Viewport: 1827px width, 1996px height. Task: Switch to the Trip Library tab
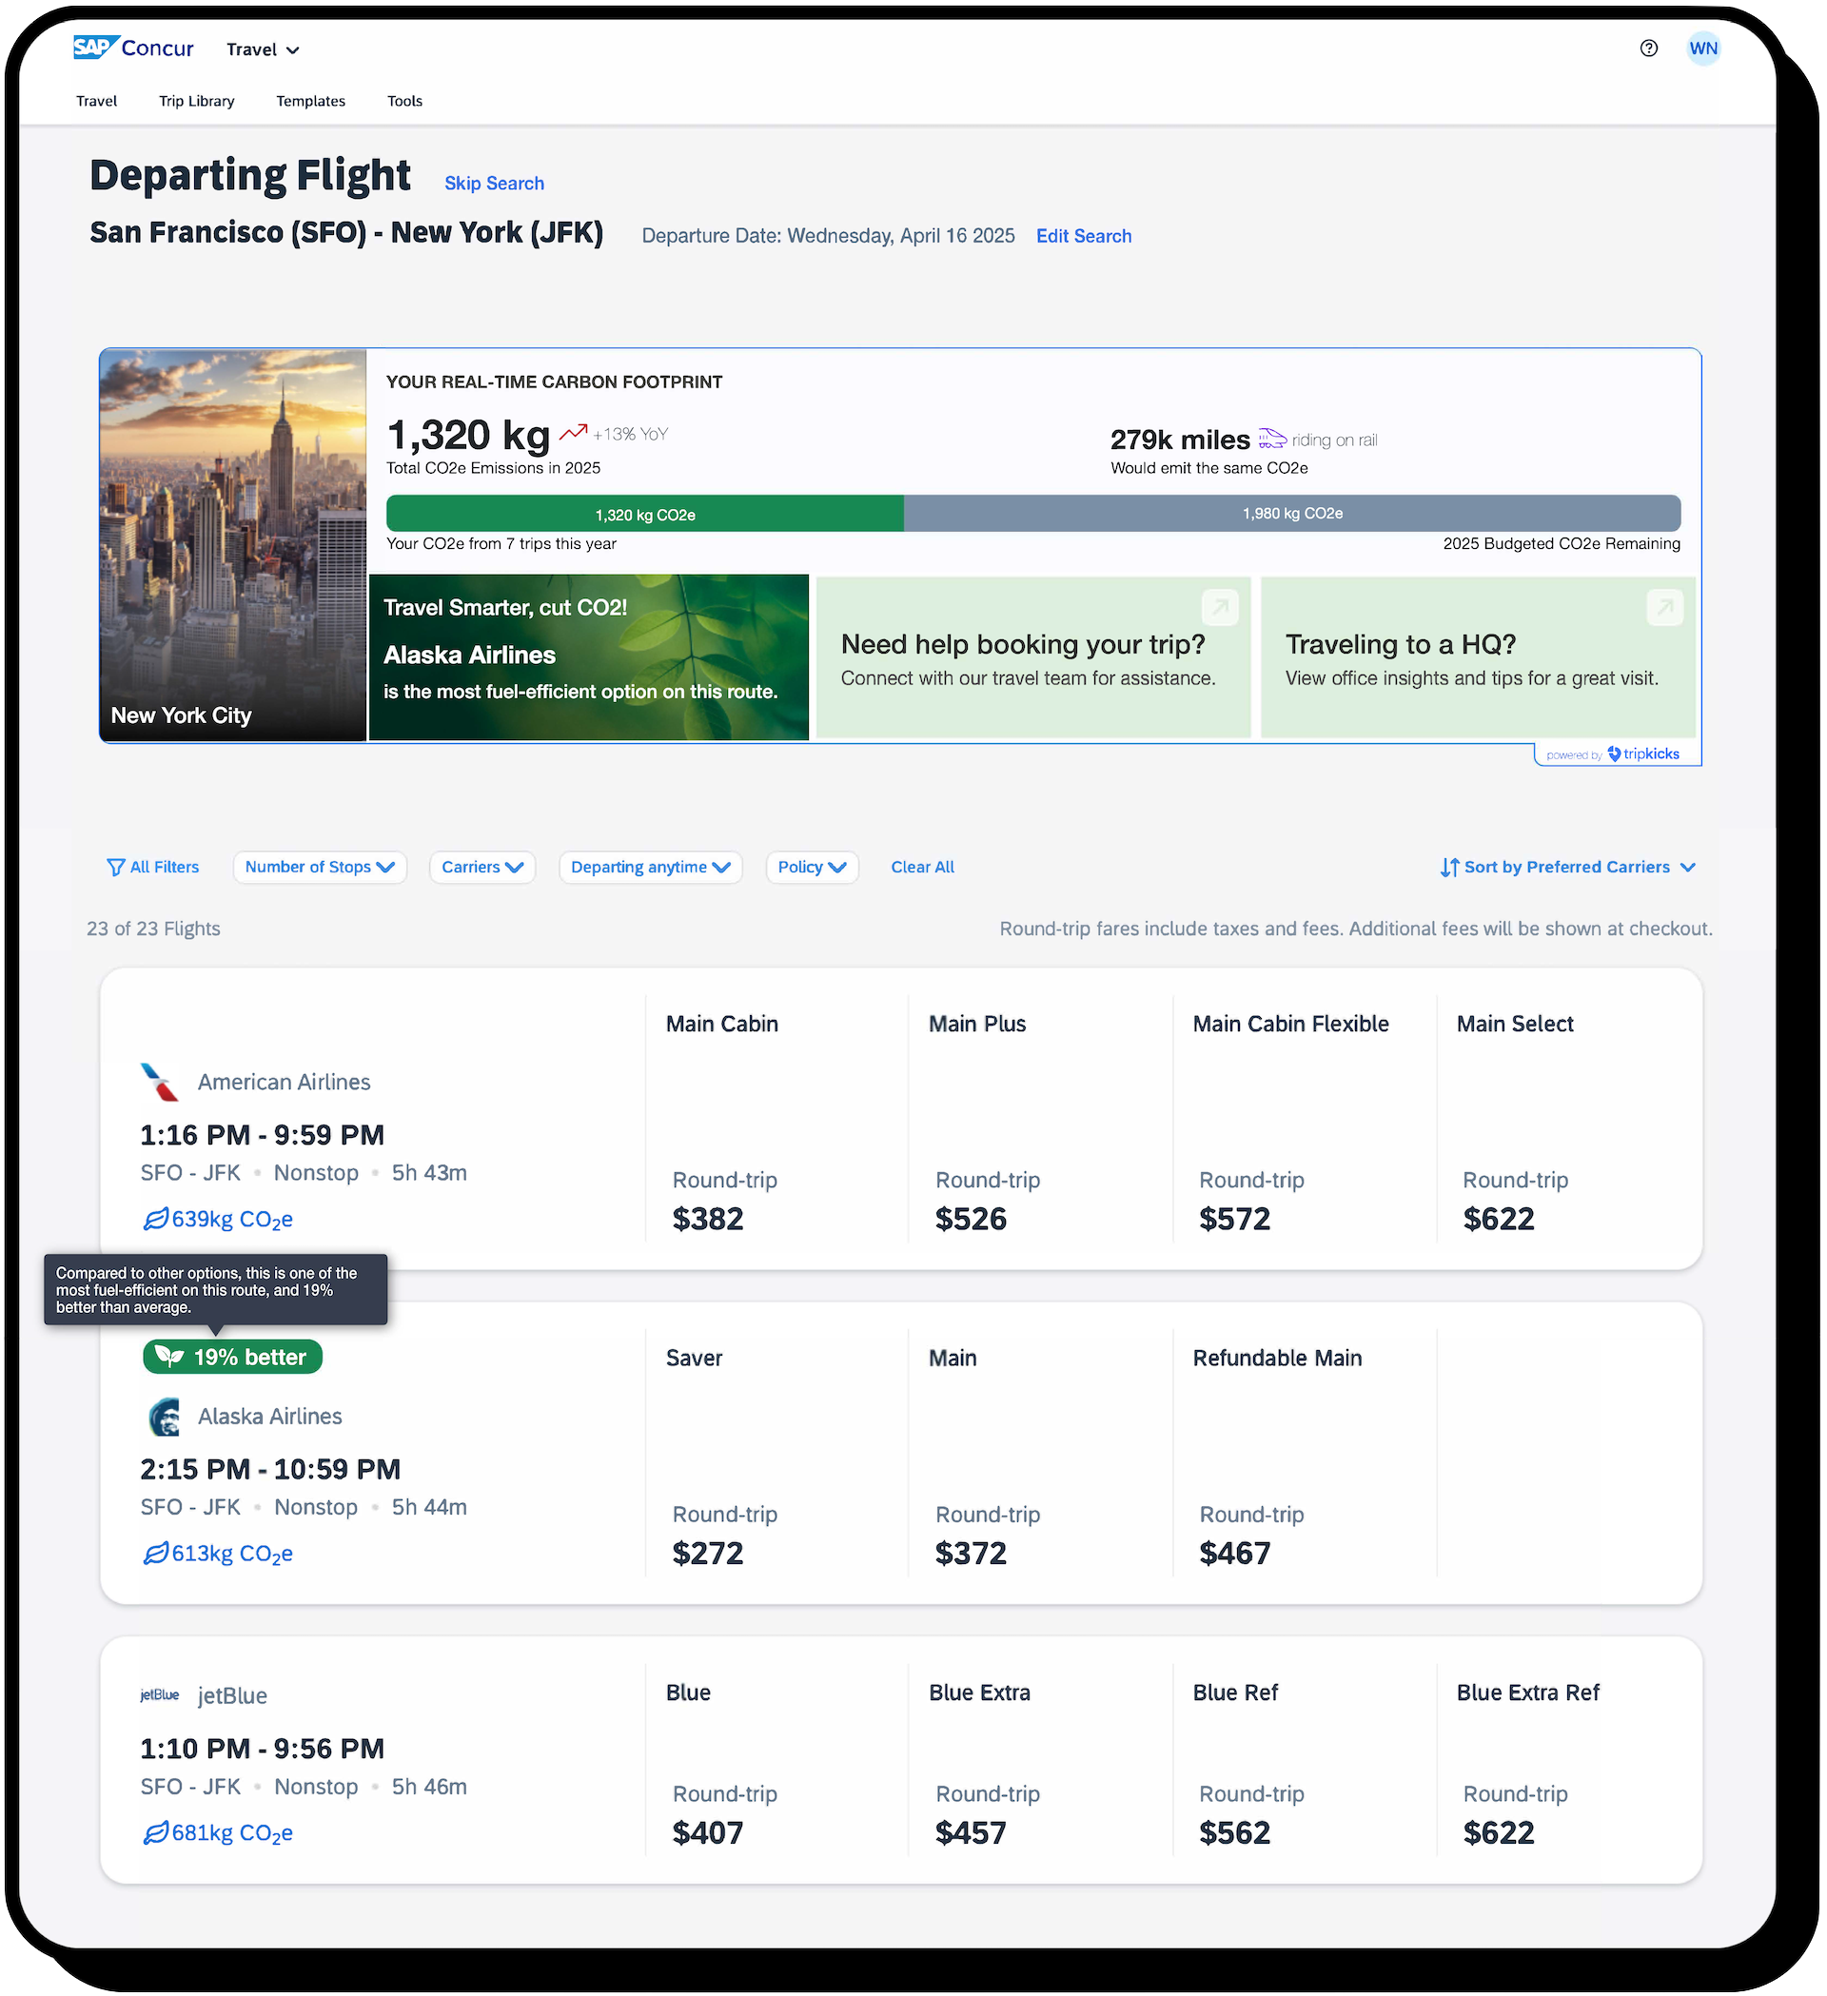pyautogui.click(x=197, y=101)
